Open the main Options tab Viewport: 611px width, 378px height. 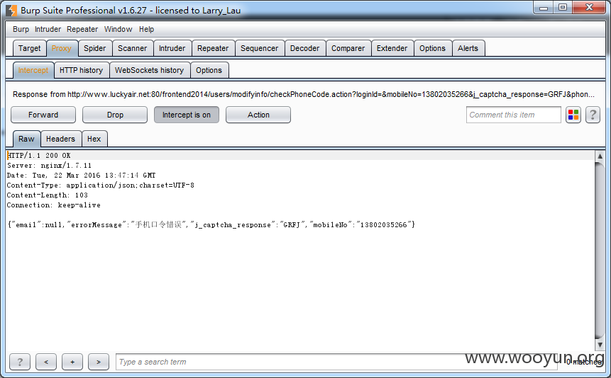(x=433, y=48)
